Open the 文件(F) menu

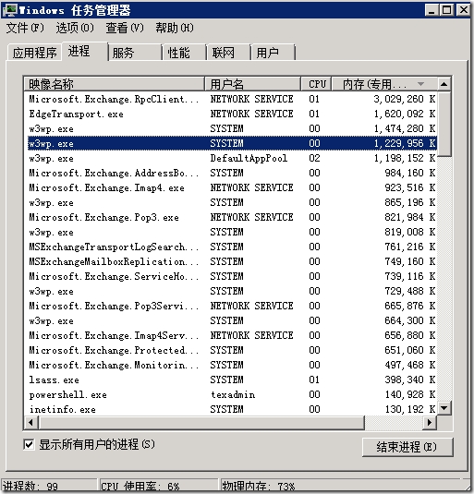click(x=25, y=28)
